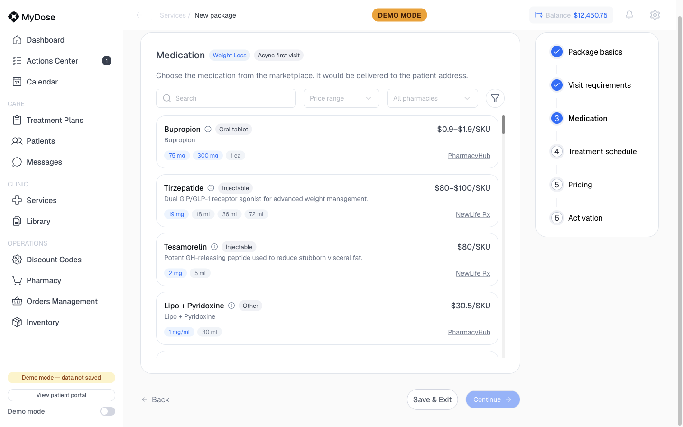Click the Async first visit tag

(279, 56)
